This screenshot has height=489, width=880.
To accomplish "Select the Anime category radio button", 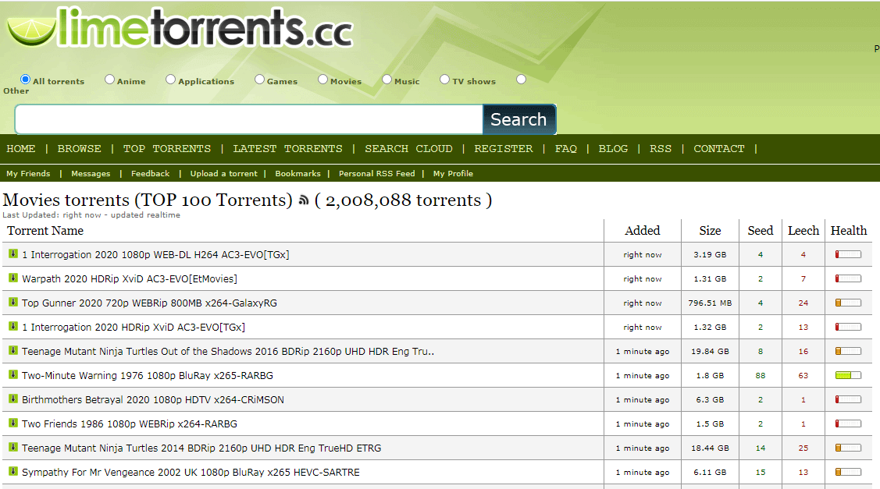I will click(x=109, y=79).
